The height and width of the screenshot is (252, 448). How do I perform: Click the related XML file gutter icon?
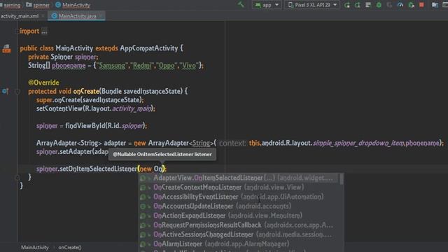tap(6, 48)
